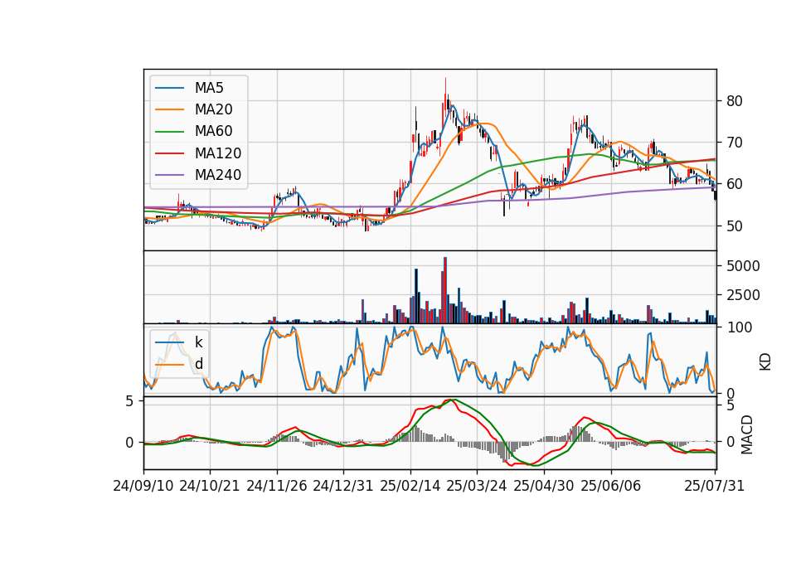Click the tallest volume bar in volume panel
This screenshot has width=796, height=572.
pyautogui.click(x=445, y=290)
